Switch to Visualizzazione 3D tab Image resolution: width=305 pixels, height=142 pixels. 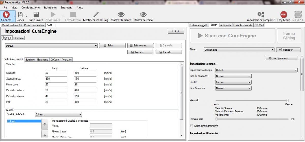(x=12, y=25)
